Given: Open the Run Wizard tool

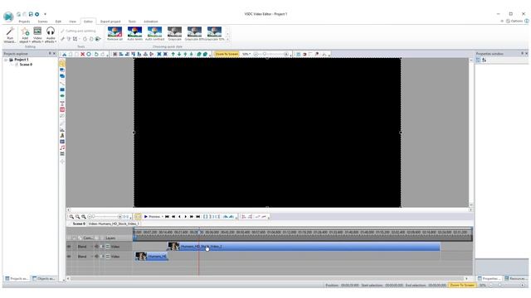Looking at the screenshot, I should pos(10,35).
